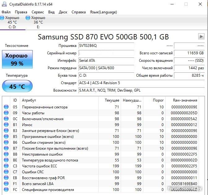Click status orb of attribute B1 Износ

6,125
